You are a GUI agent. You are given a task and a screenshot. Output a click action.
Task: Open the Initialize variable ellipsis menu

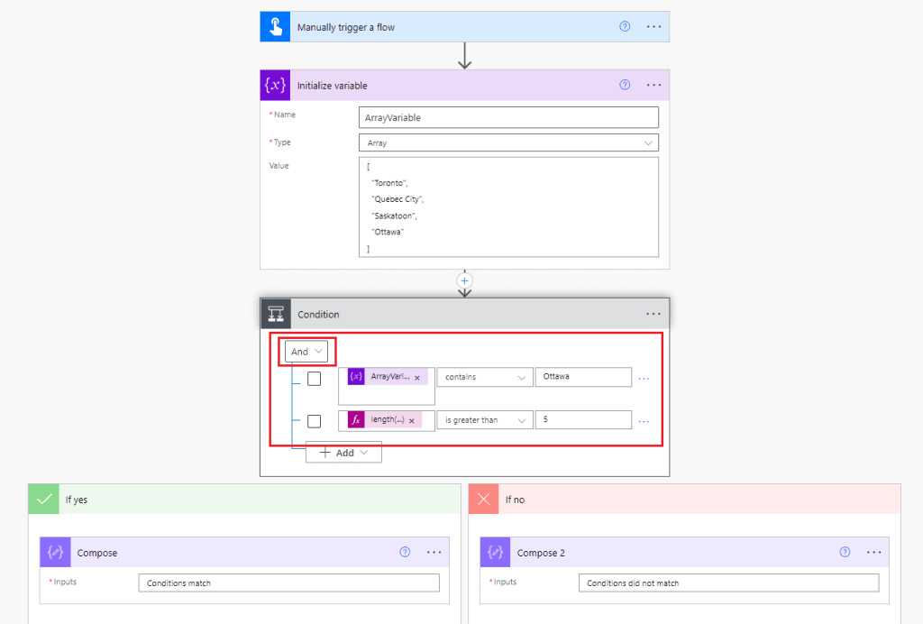click(x=654, y=85)
